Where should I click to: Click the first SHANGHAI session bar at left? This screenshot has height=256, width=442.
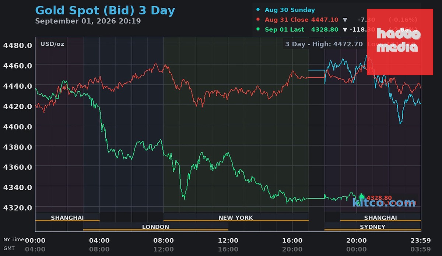point(67,218)
